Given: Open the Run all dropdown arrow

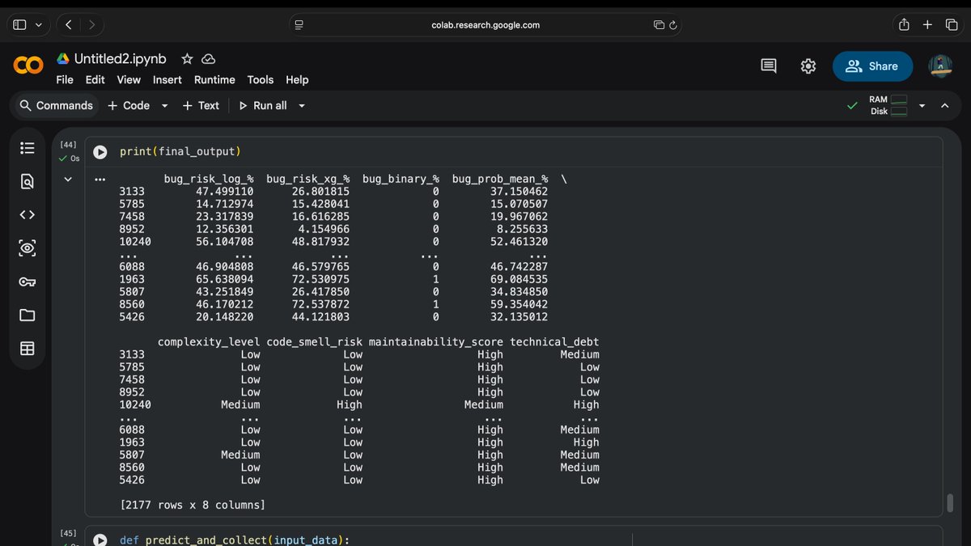Looking at the screenshot, I should coord(302,106).
